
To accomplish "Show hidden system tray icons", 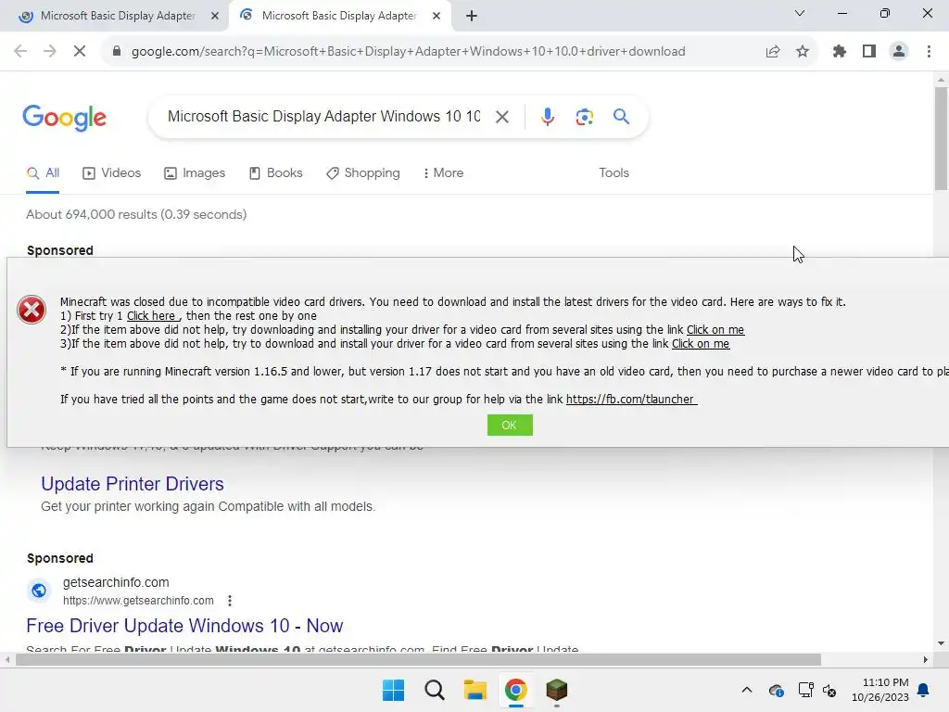I will (747, 690).
